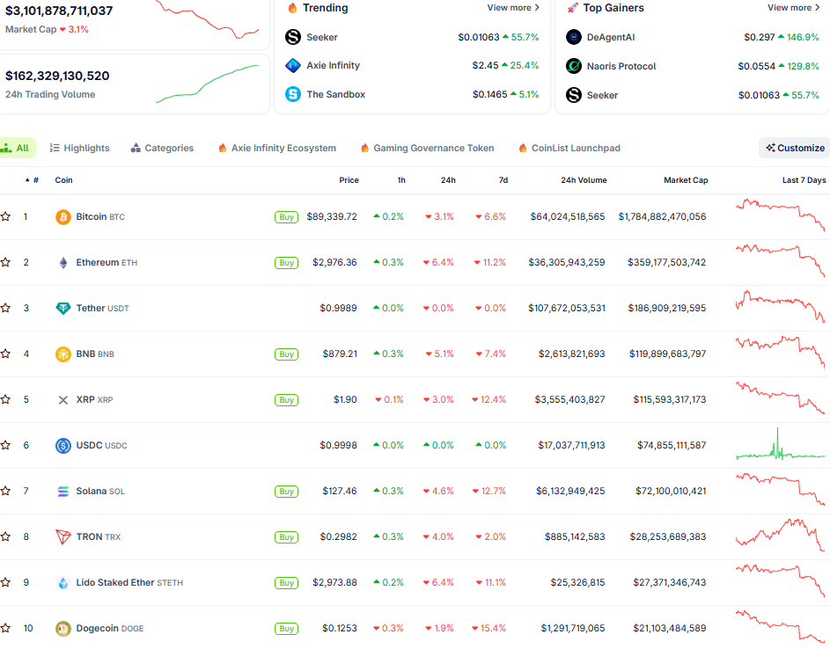Toggle the favorite star for Bitcoin
830x649 pixels.
click(6, 216)
